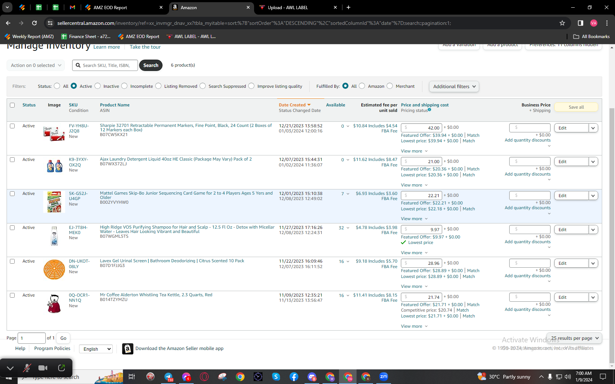Open the language English dropdown
Viewport: 615px width, 384px height.
click(96, 349)
